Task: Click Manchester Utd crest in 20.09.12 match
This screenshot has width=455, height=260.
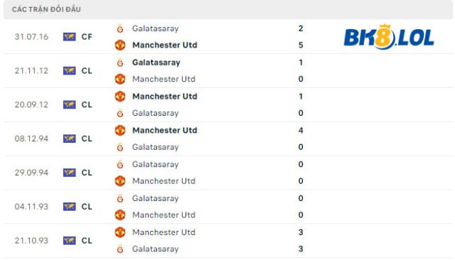Action: point(120,96)
